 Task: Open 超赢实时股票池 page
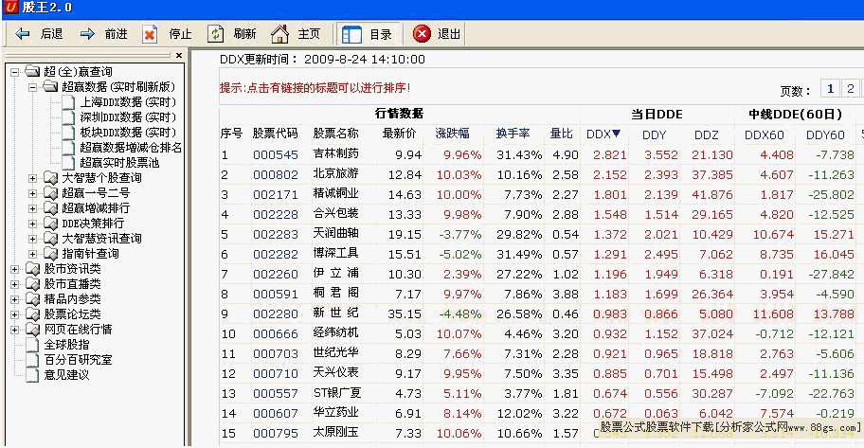[x=119, y=163]
